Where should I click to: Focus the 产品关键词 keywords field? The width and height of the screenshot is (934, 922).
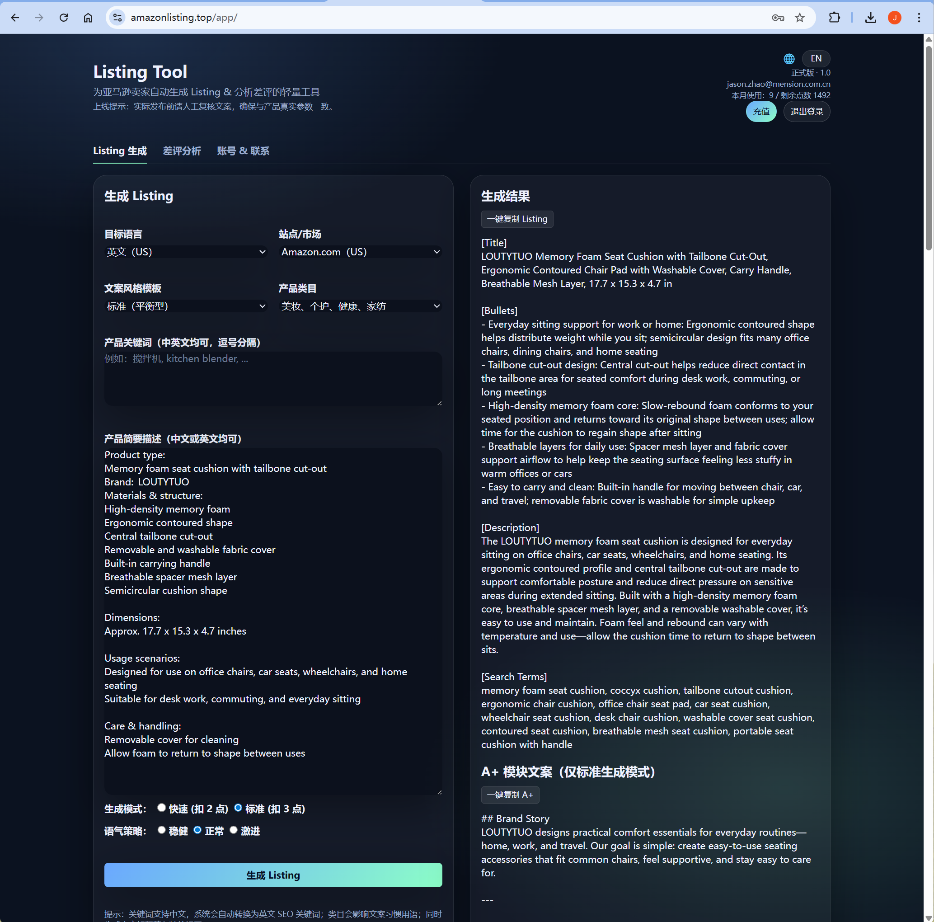(273, 379)
